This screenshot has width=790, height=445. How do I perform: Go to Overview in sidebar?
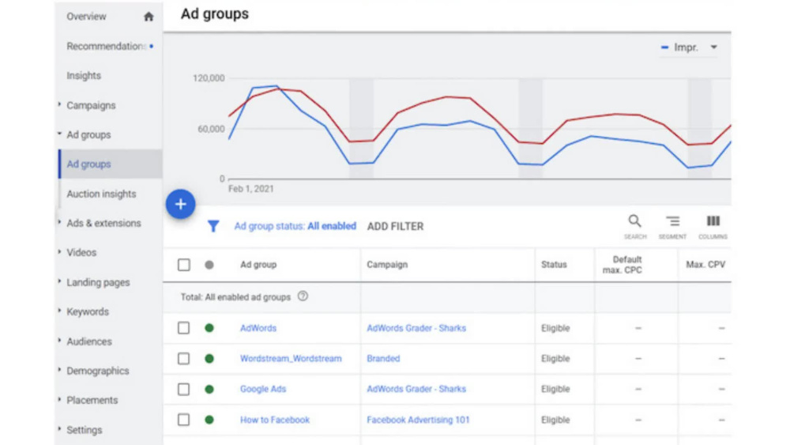(x=86, y=17)
